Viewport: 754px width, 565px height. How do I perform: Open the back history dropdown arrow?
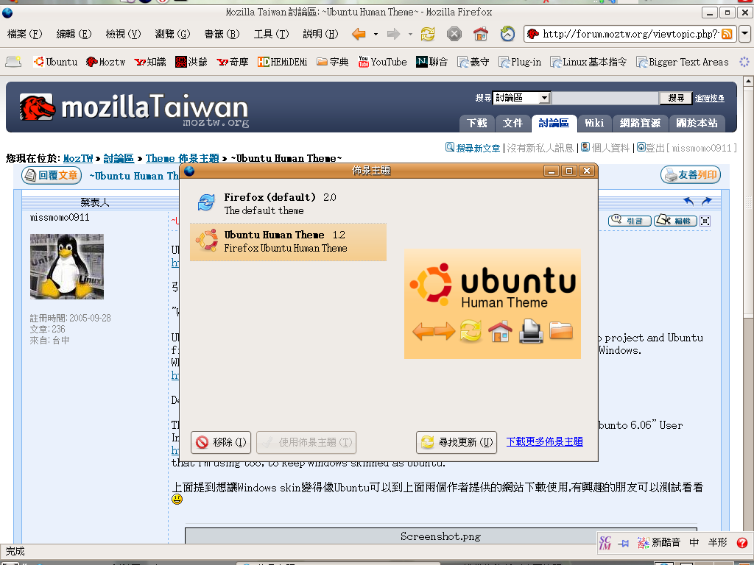tap(376, 34)
